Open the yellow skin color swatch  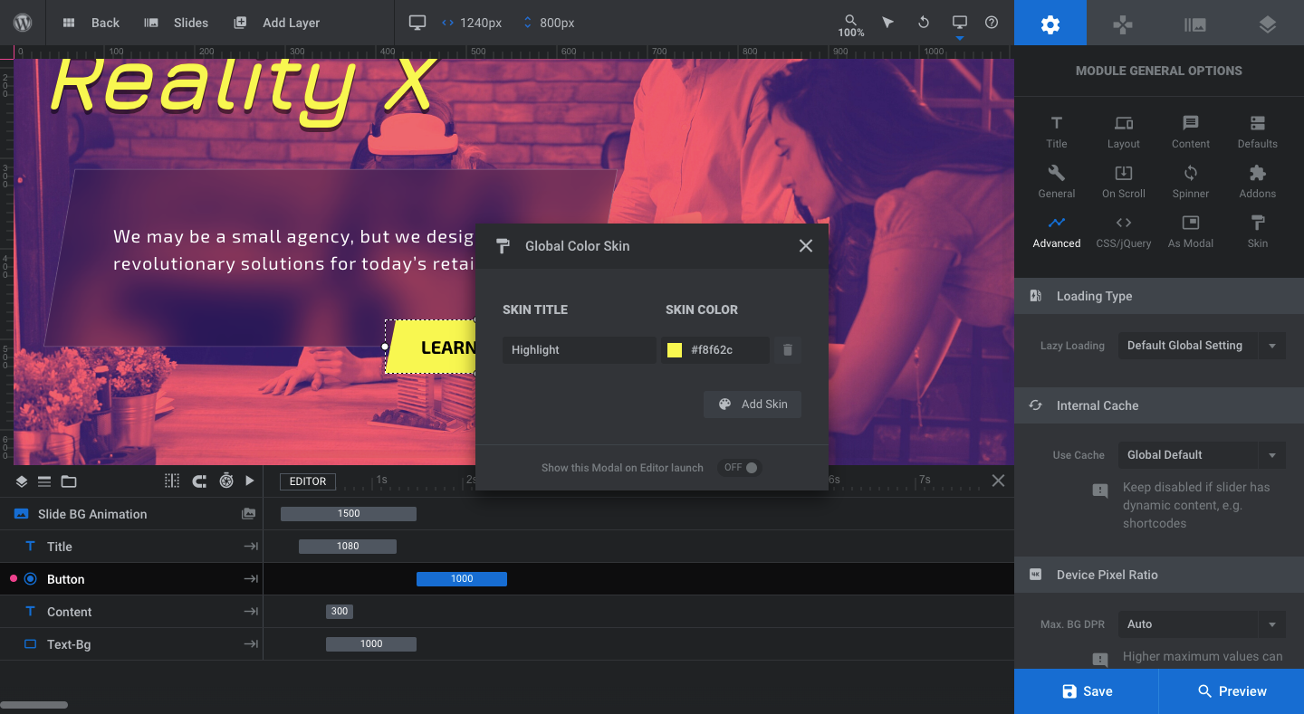coord(675,350)
